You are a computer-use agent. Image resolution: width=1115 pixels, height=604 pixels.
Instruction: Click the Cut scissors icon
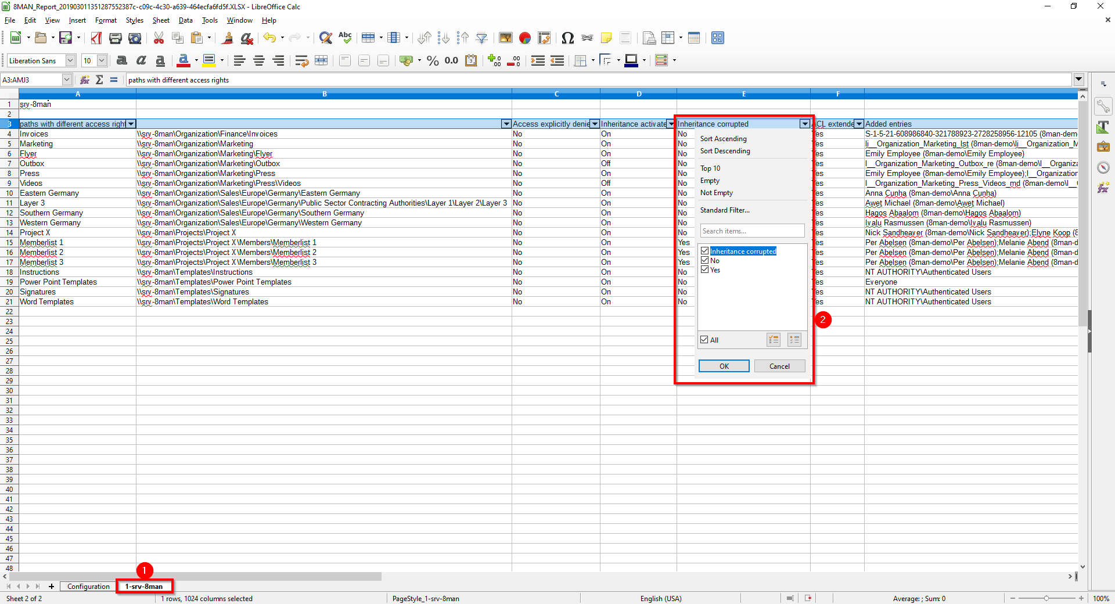click(x=159, y=38)
